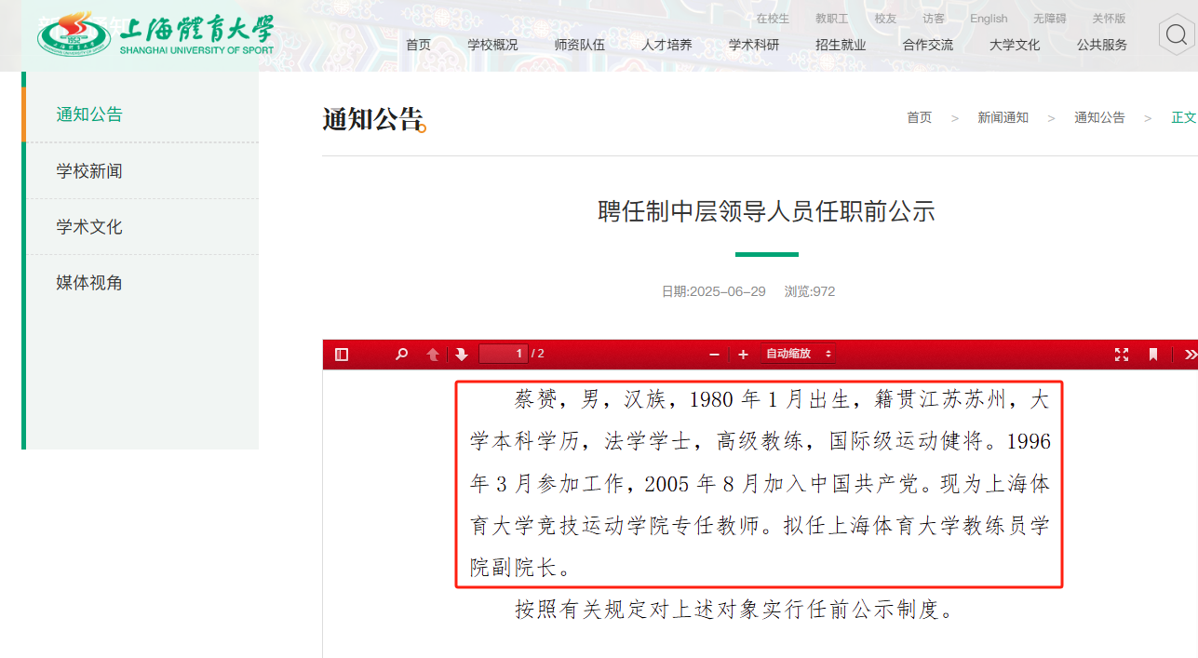Click the PDF bookmark current view icon
Image resolution: width=1198 pixels, height=658 pixels.
click(x=1153, y=355)
